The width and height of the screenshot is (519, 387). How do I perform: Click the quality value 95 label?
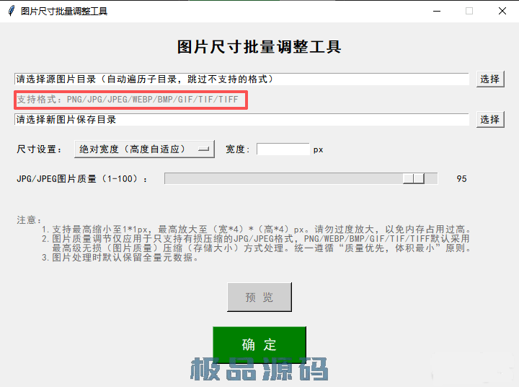click(461, 178)
